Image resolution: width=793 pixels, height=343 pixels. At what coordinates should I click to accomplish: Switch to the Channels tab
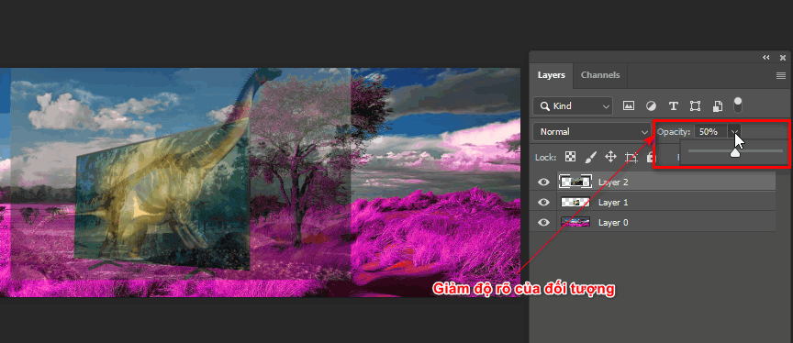point(600,75)
